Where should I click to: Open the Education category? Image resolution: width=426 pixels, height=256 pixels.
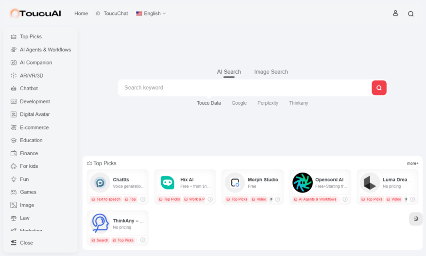(27, 140)
